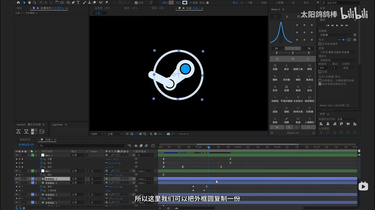Enable the 全屏 full screen checkbox
The height and width of the screenshot is (210, 375).
pos(320,72)
